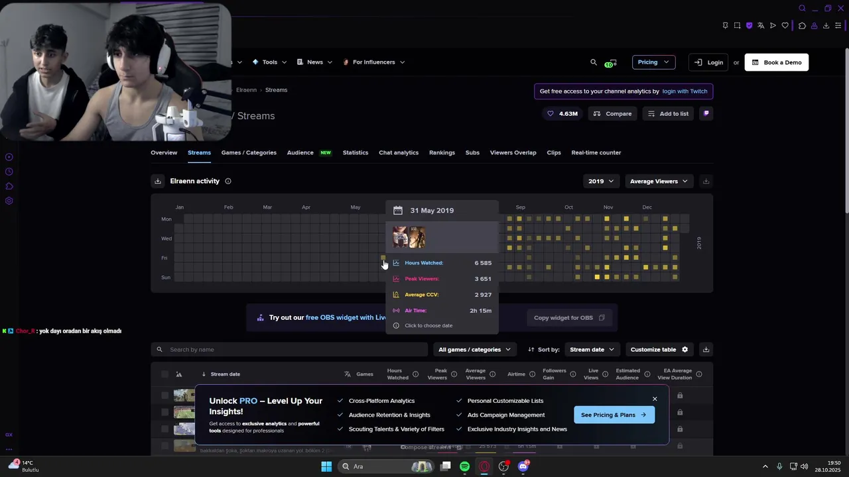Click the pin toolbar icon in browser

(725, 26)
